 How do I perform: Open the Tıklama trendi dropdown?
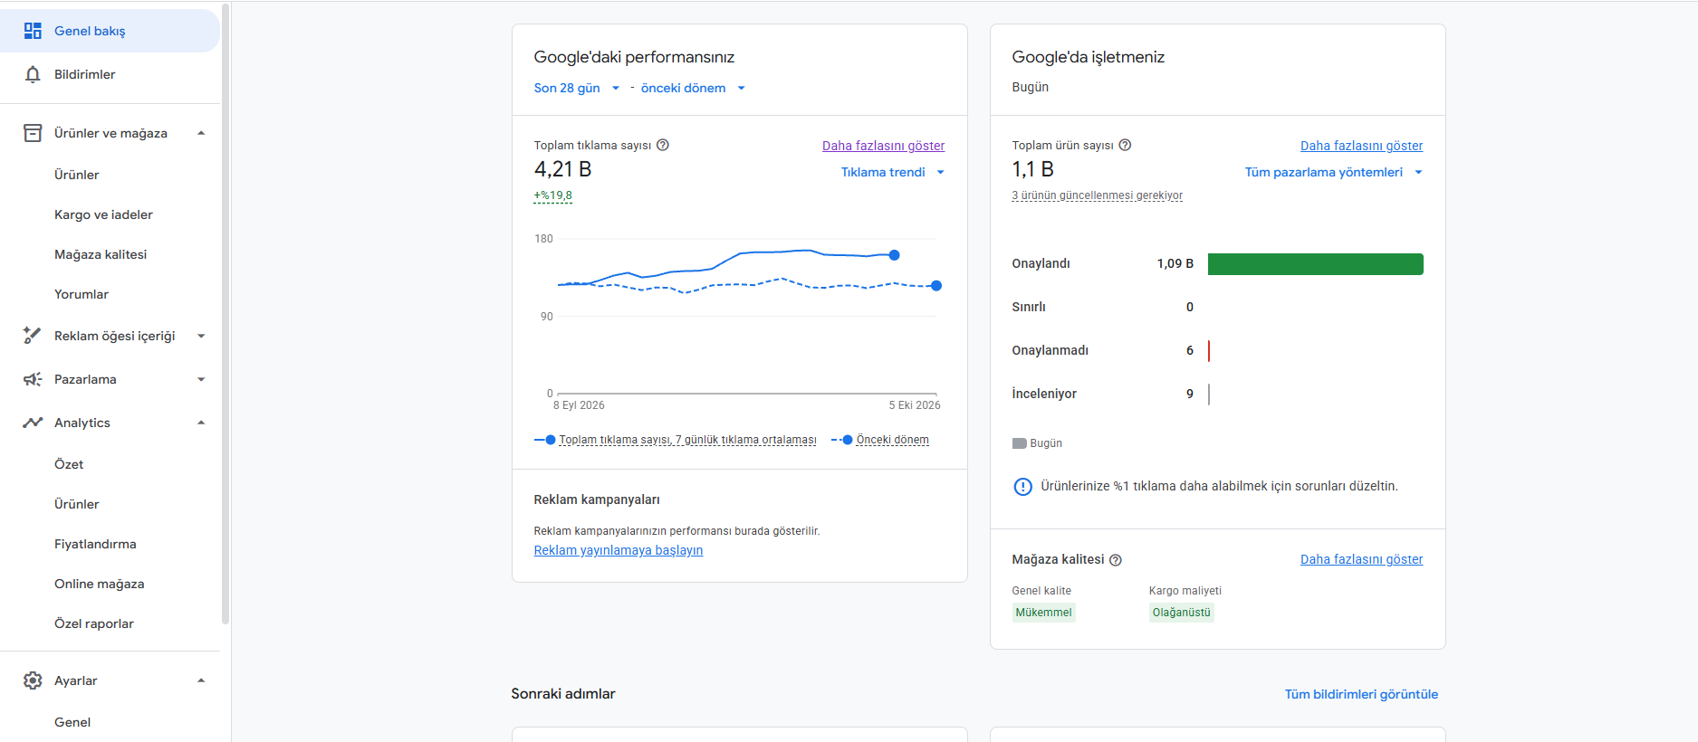[893, 172]
